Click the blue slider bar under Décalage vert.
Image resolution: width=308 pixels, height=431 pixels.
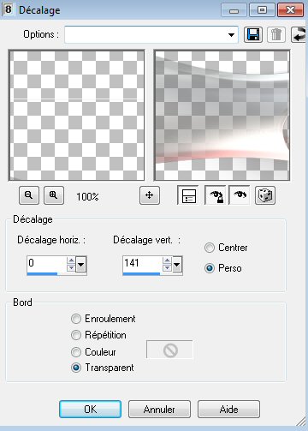click(x=141, y=274)
